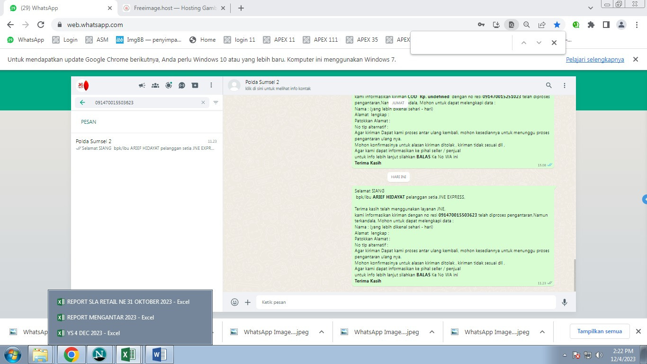Dismiss the Chrome update notification bar
The width and height of the screenshot is (647, 364).
pyautogui.click(x=636, y=59)
